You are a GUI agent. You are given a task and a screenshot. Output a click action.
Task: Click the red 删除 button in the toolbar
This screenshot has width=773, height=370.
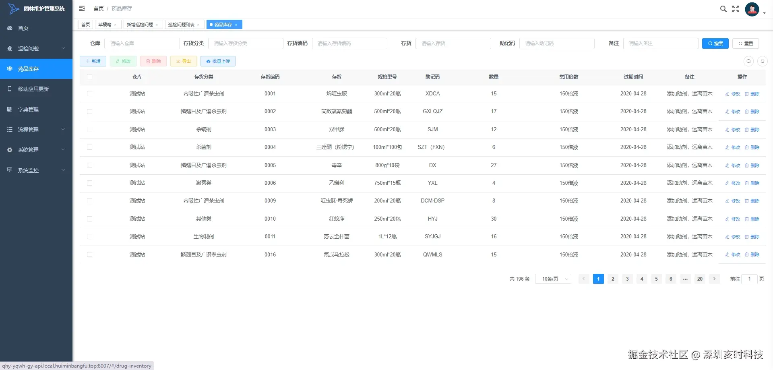tap(153, 61)
